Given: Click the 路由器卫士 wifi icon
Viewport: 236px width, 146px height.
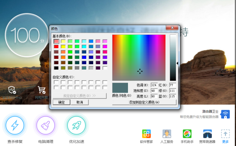Looking at the screenshot, I should 225,114.
